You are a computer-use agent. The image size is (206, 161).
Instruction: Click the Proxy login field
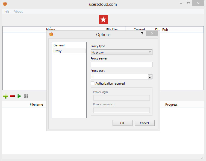122,98
